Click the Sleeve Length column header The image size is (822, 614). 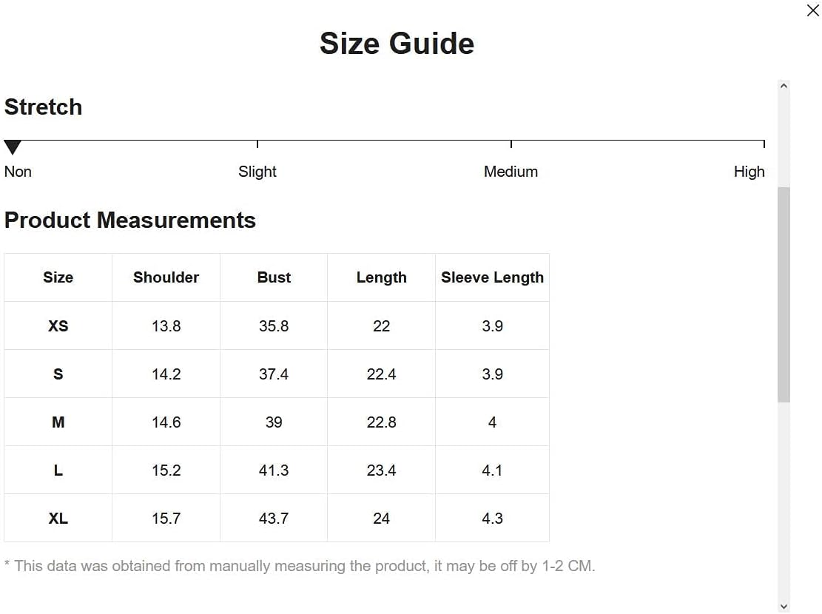click(492, 277)
